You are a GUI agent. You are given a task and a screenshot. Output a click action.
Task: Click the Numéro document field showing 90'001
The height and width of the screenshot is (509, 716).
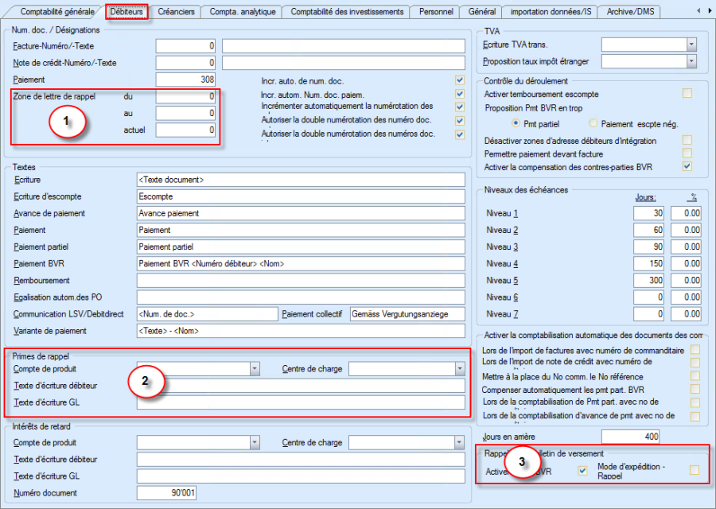pyautogui.click(x=166, y=493)
